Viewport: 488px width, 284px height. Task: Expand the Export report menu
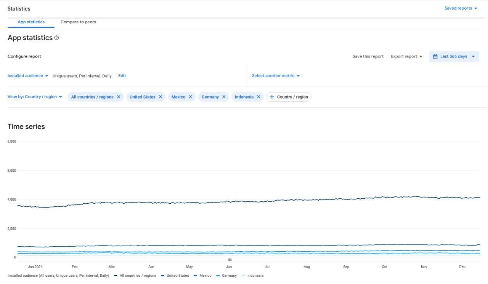coord(406,56)
